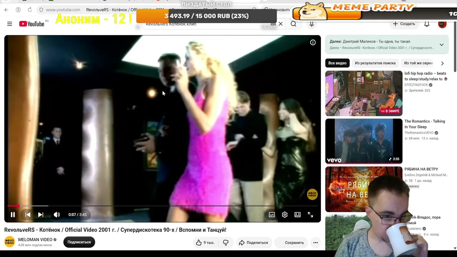
Task: Like the video (9 тыс.)
Action: 205,243
